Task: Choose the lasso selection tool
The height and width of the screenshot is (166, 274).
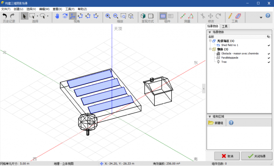Action: tap(43, 16)
